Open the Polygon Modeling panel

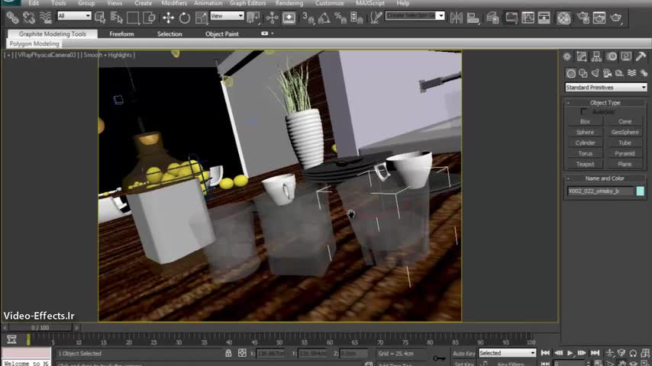34,43
